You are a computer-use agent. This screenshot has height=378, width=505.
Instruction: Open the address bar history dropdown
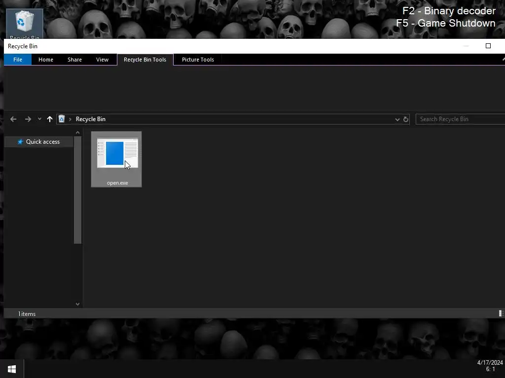point(397,120)
